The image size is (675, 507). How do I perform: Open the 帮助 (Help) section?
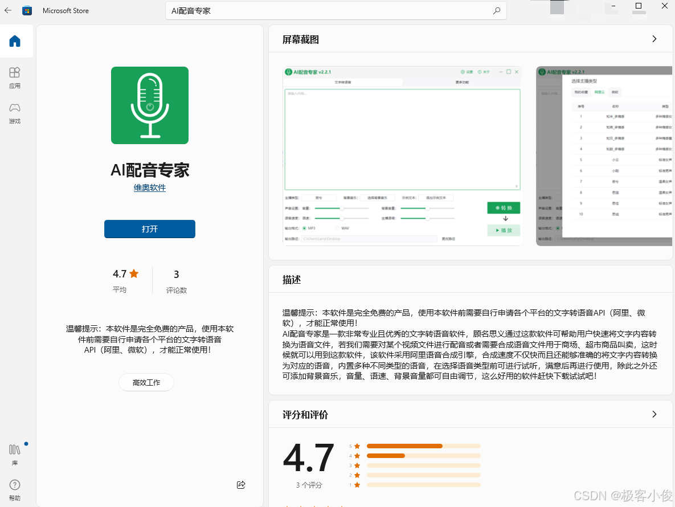coord(15,490)
